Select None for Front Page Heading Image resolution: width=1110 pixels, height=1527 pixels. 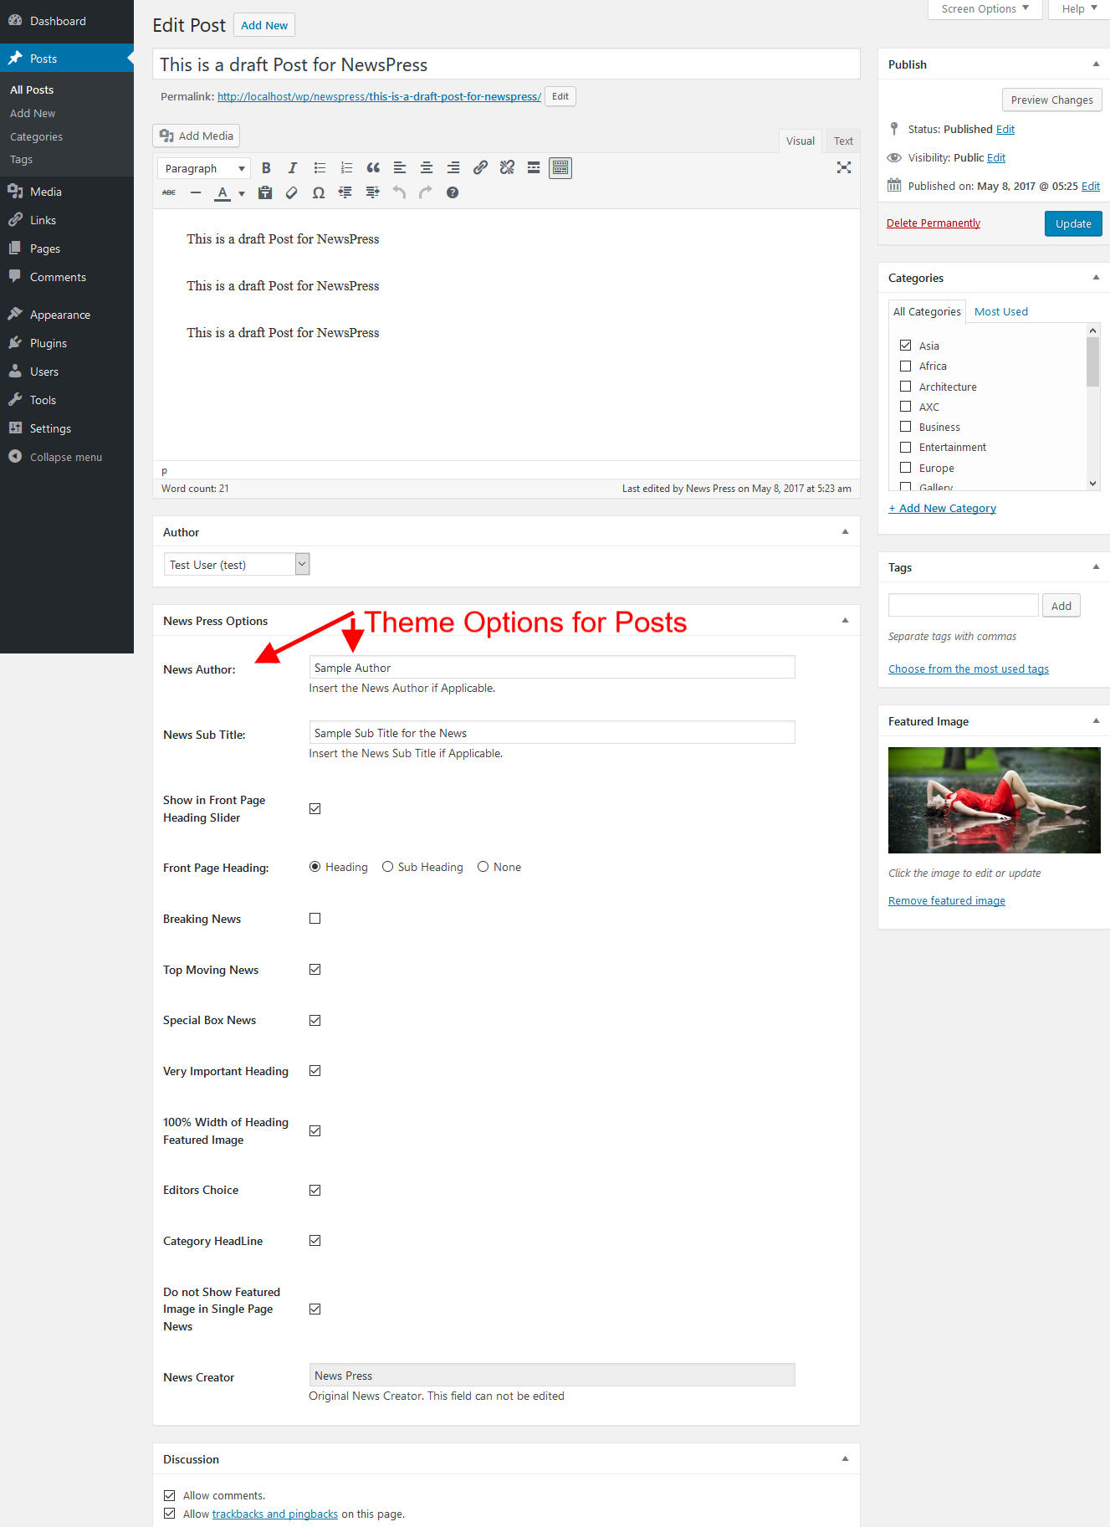[483, 867]
